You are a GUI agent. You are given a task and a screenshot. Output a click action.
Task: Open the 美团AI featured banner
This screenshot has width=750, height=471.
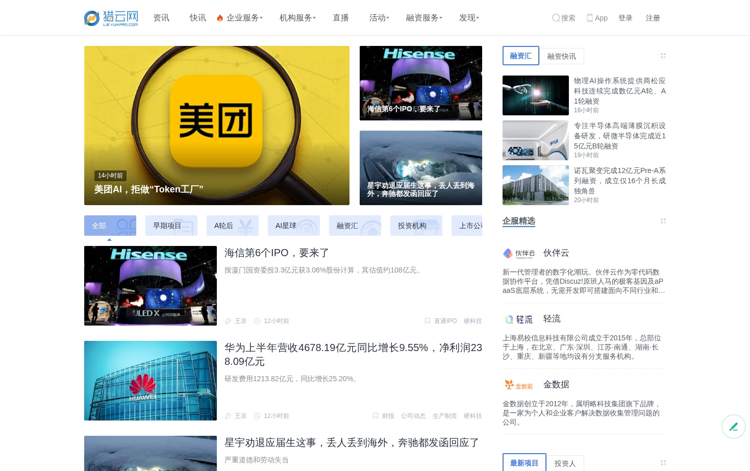point(217,126)
